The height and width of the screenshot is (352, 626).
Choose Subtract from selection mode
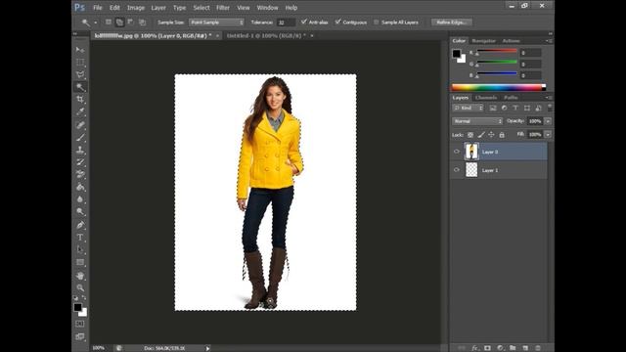[130, 22]
